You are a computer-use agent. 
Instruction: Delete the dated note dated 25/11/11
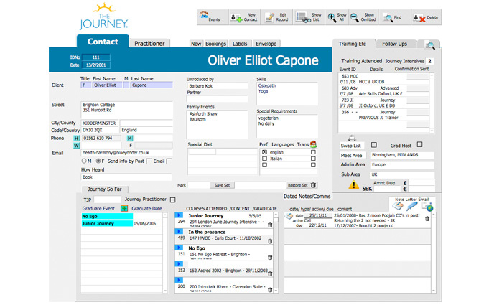pos(427,218)
